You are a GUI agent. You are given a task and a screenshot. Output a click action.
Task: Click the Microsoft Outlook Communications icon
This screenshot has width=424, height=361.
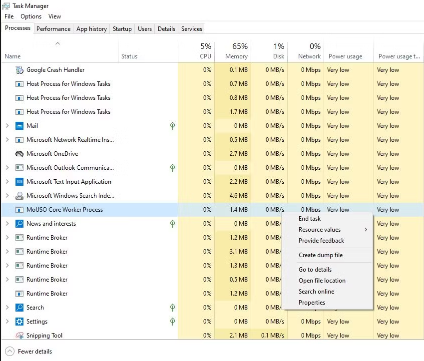pos(19,168)
